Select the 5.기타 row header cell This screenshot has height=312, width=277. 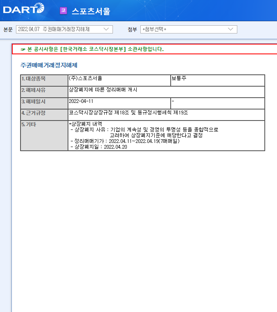point(44,136)
